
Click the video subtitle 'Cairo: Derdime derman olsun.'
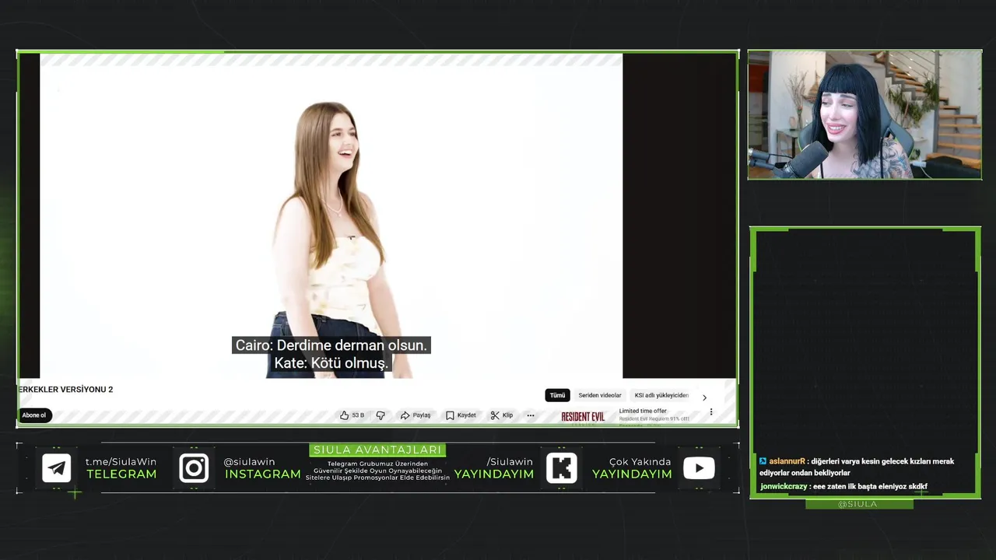click(331, 345)
